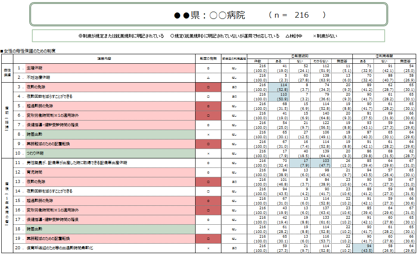
Task: Click the × mark in row 8 '時差出勤'
Action: click(208, 135)
